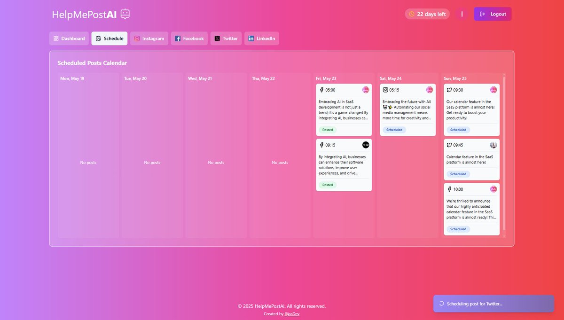Click the © 2025 HelpMePostAI copyright text
Viewport: 564px width, 320px height.
tap(282, 306)
